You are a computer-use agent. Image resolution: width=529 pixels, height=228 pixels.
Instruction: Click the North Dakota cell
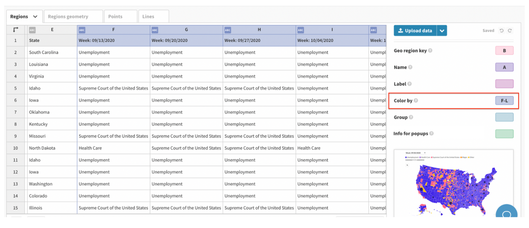coord(52,148)
